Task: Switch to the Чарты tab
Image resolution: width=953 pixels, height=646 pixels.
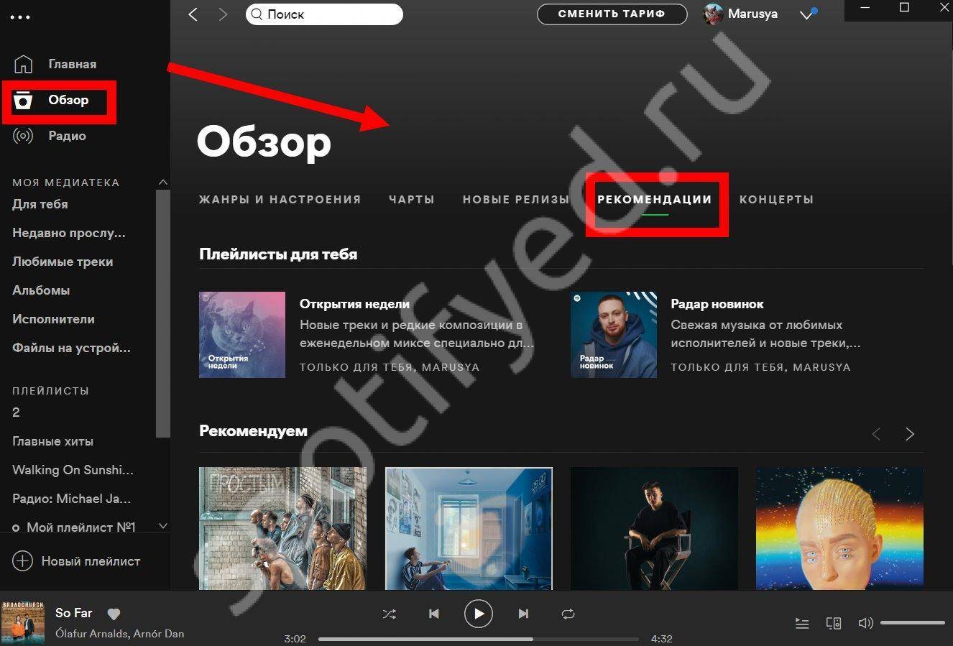Action: pyautogui.click(x=411, y=200)
